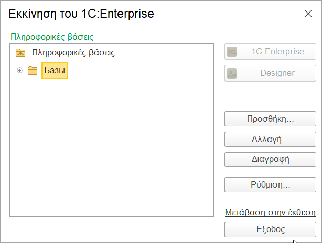Click empty area of the infobase list

(112, 147)
